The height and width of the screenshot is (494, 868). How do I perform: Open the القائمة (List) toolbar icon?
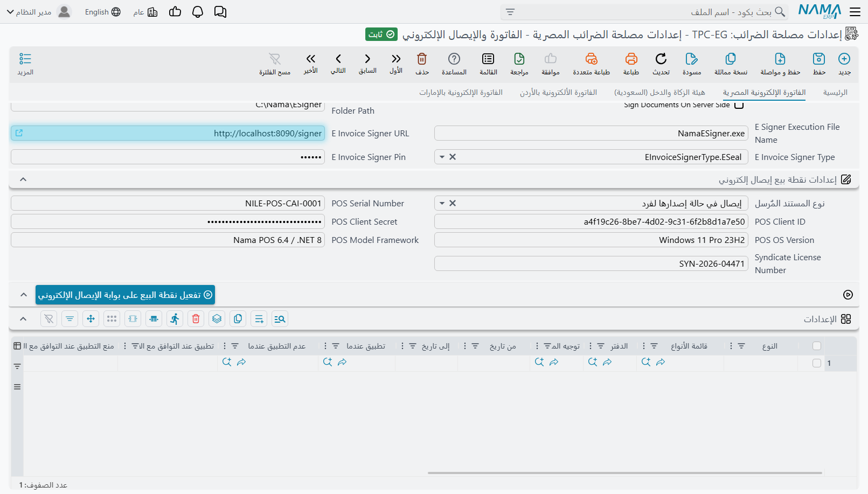[488, 59]
